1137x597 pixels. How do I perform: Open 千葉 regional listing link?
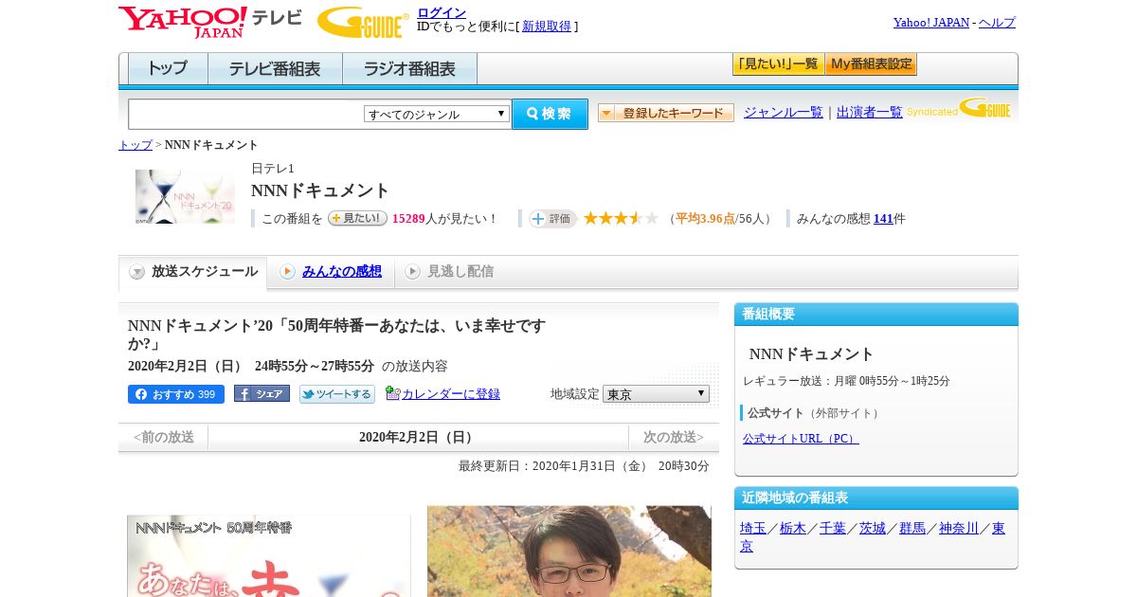[x=833, y=529]
